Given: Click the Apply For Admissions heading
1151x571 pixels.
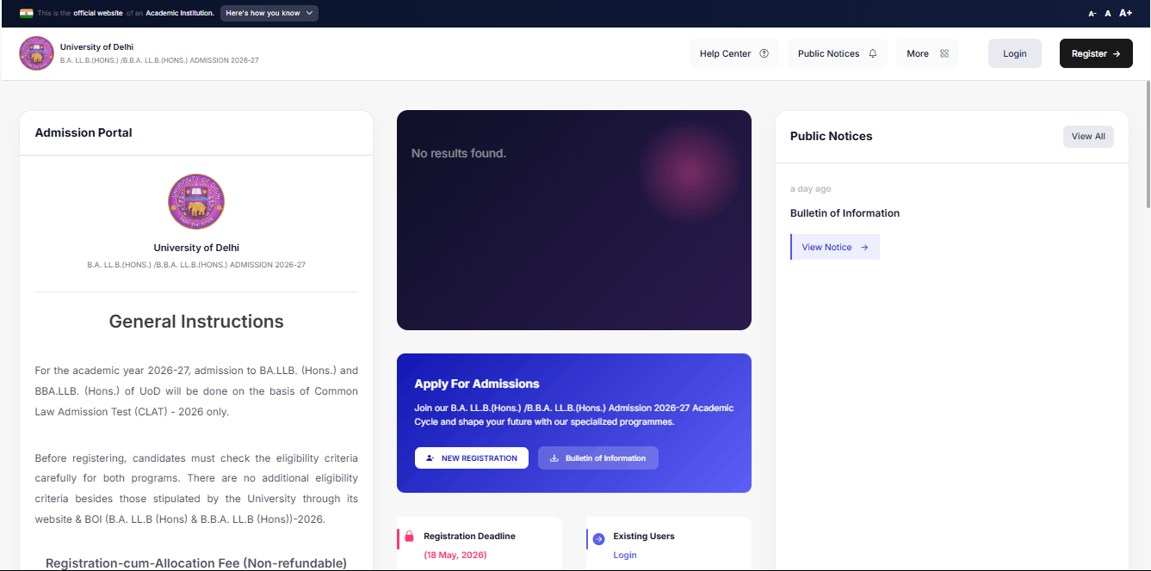Looking at the screenshot, I should [477, 384].
